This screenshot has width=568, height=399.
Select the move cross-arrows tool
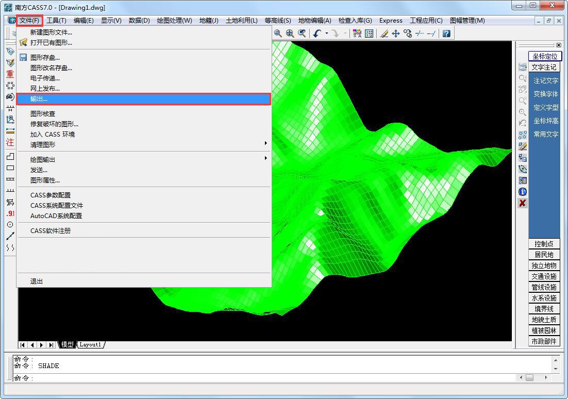[396, 34]
